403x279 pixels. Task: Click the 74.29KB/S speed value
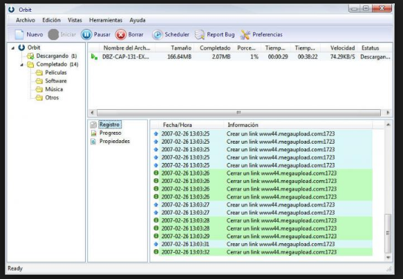(x=342, y=57)
